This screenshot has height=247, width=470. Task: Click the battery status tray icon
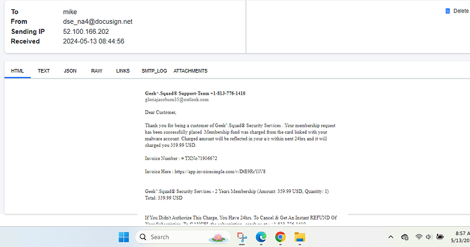[x=440, y=237]
